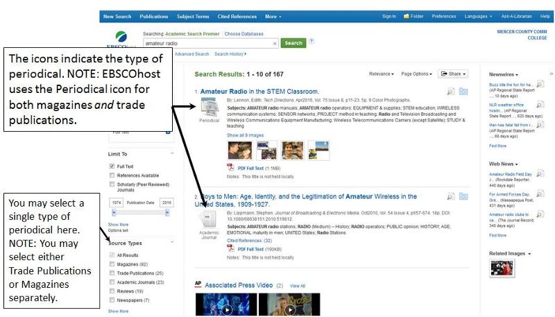This screenshot has height=317, width=555.
Task: Open the Cited References: (32) link
Action: coord(249,241)
